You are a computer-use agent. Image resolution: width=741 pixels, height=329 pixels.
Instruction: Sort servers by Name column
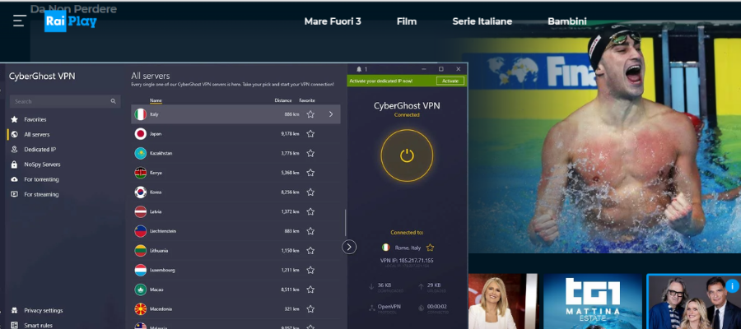pos(156,100)
